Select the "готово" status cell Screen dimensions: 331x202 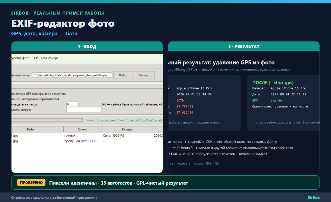tap(70, 136)
